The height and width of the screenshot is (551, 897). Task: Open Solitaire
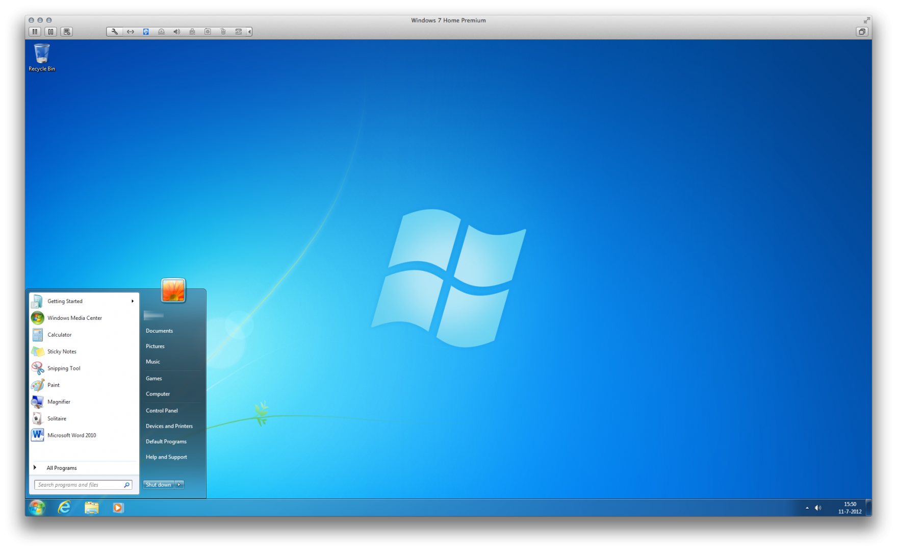click(x=56, y=418)
